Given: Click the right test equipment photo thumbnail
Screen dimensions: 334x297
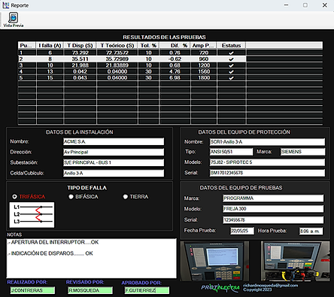Looking at the screenshot, I should tap(296, 261).
